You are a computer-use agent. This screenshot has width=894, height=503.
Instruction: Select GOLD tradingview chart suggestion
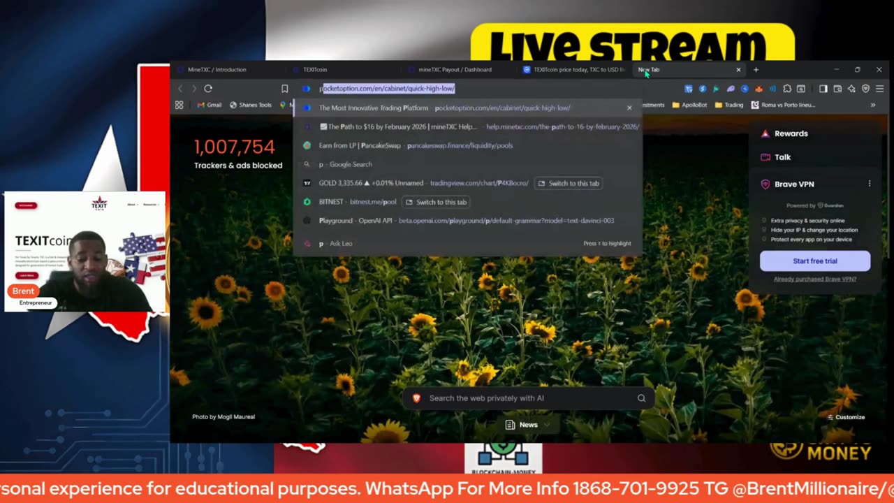[467, 183]
